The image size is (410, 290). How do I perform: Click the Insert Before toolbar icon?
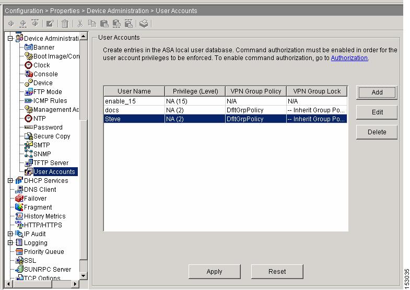click(35, 24)
